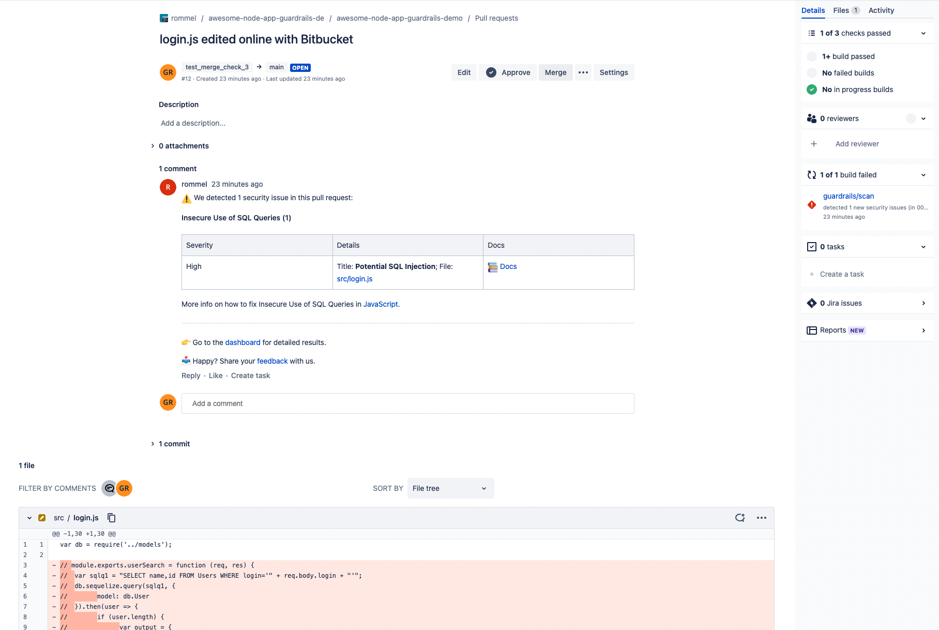Click Add reviewer field
The height and width of the screenshot is (630, 939).
tap(857, 144)
